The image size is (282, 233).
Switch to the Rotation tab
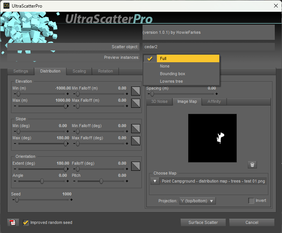click(x=105, y=71)
